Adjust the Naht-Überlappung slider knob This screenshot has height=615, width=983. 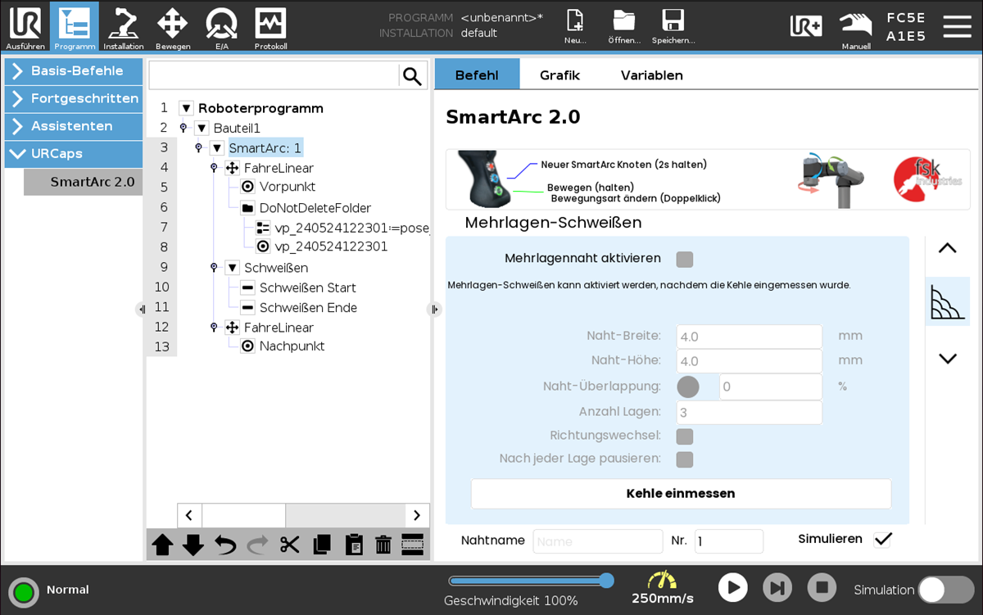[688, 387]
